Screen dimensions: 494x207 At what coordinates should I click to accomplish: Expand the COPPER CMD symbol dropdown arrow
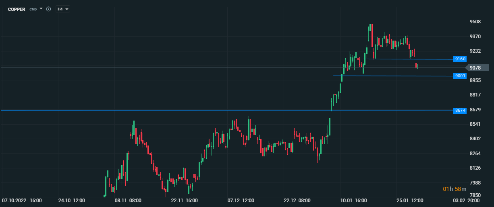(x=41, y=8)
